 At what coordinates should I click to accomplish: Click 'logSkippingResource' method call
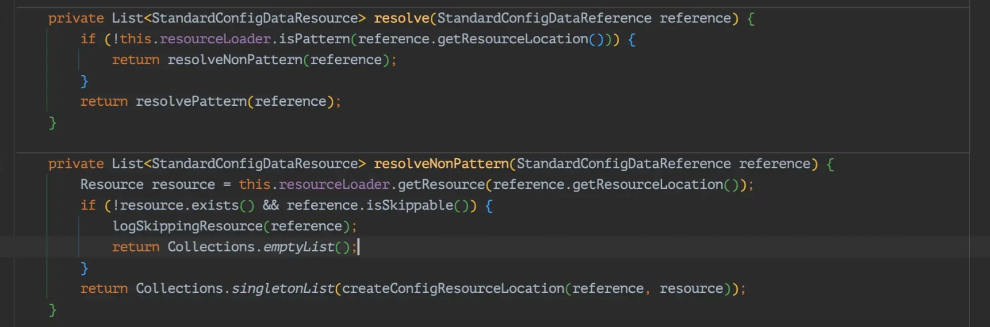187,226
